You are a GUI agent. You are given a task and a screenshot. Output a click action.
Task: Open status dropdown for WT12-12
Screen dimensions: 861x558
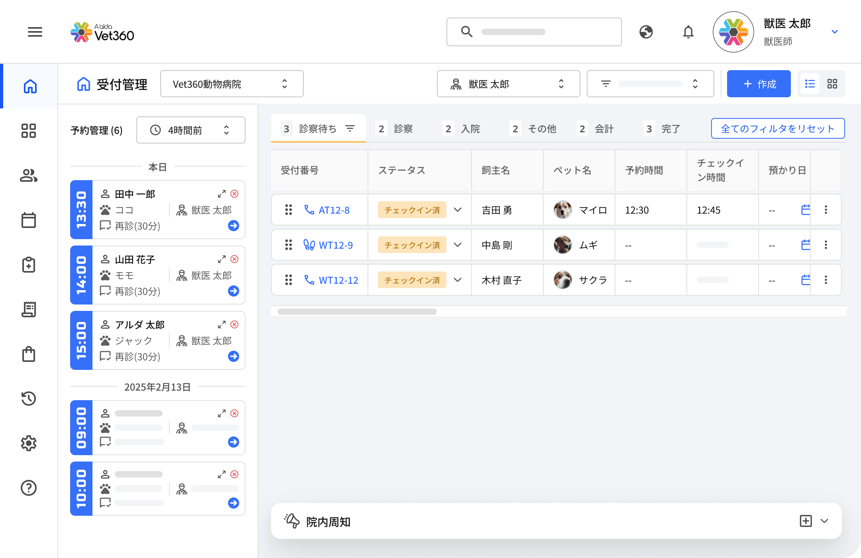tap(458, 280)
